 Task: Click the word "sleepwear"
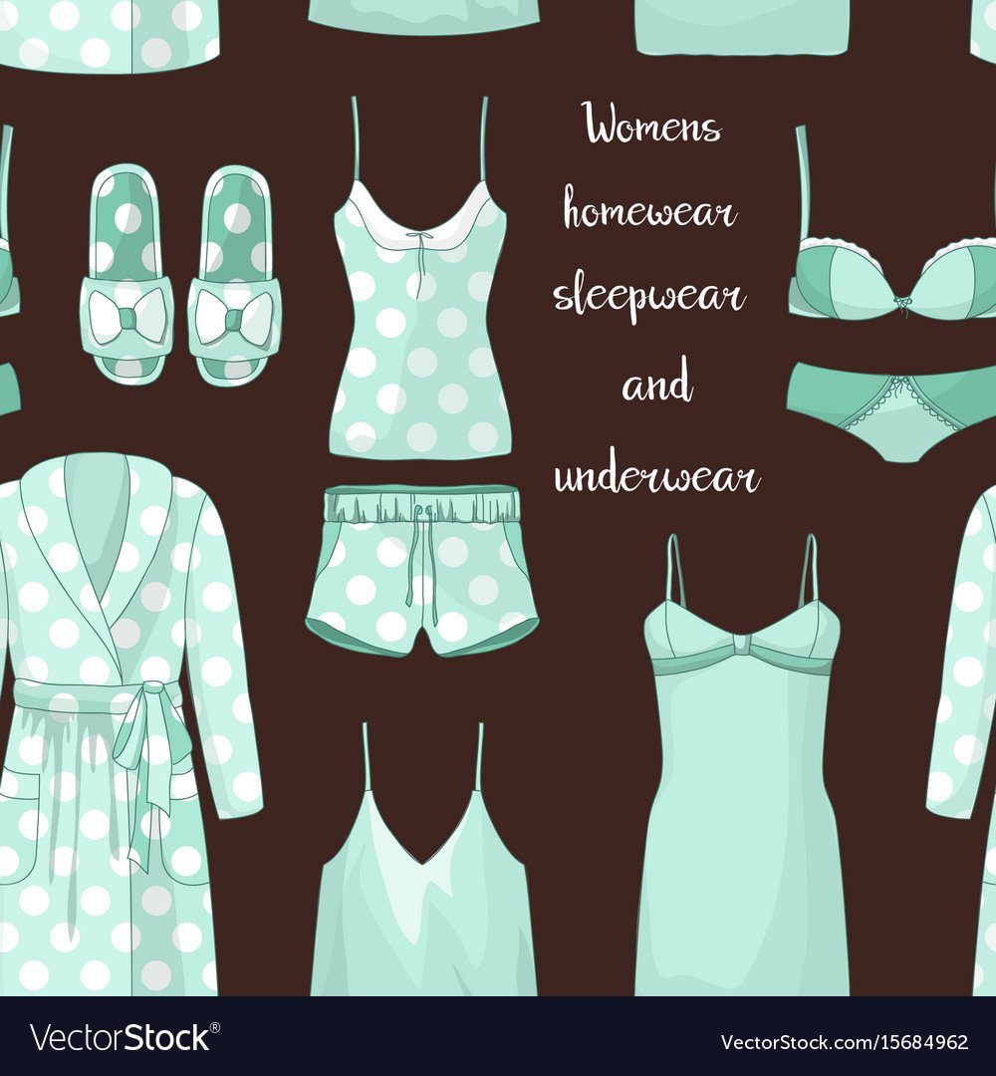tap(649, 296)
